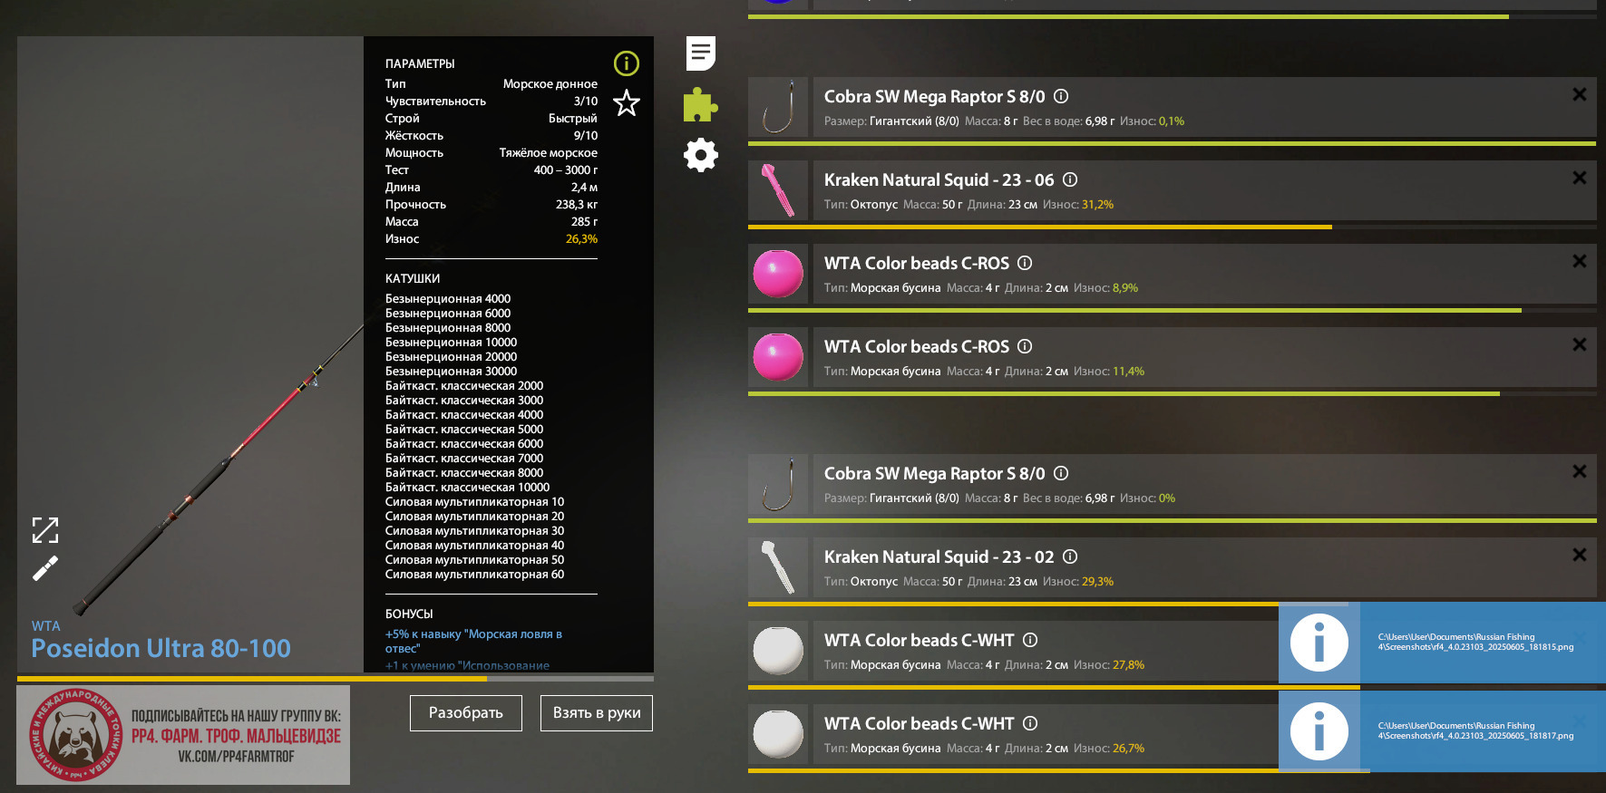Viewport: 1606px width, 793px height.
Task: Click the Разобрать button
Action: tap(466, 713)
